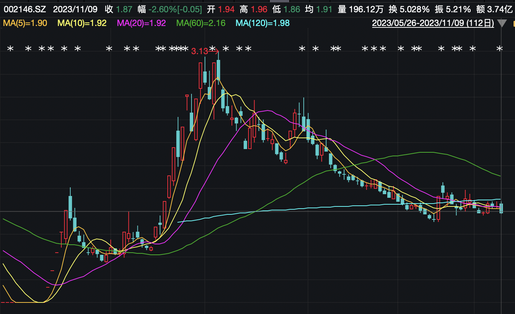Click the amplitude value 振 5.21%
This screenshot has height=314, width=515.
point(453,9)
